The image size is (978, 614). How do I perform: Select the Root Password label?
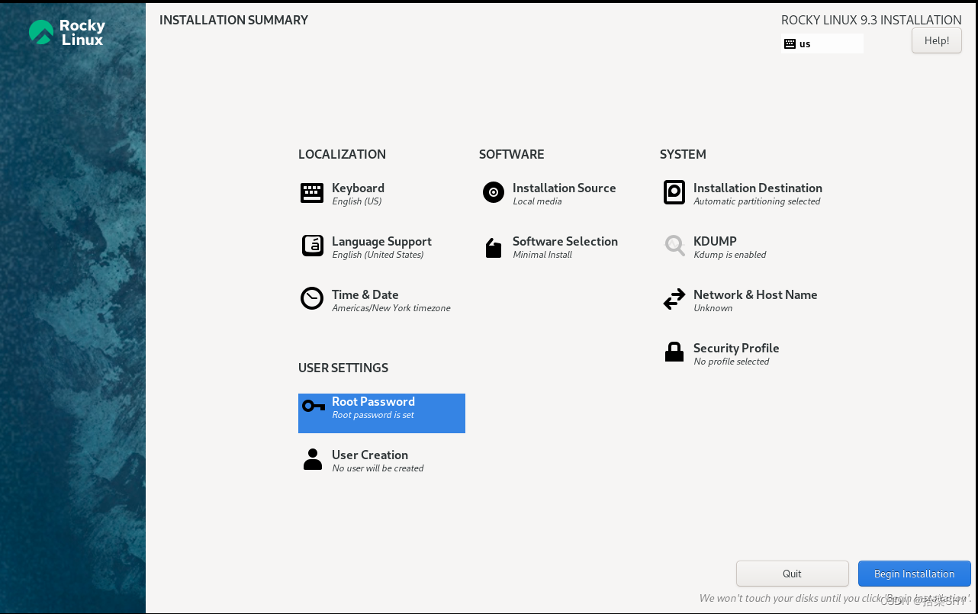[373, 401]
